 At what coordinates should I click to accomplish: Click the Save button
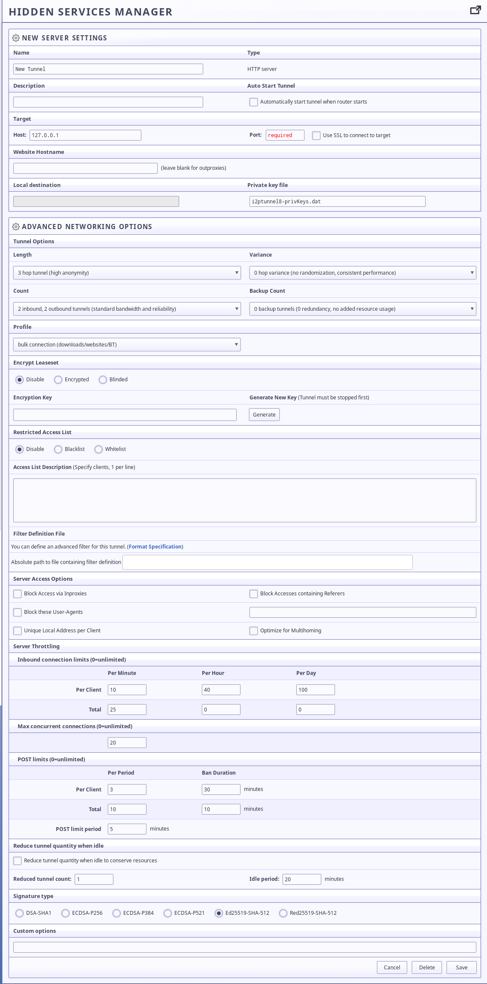tap(462, 967)
